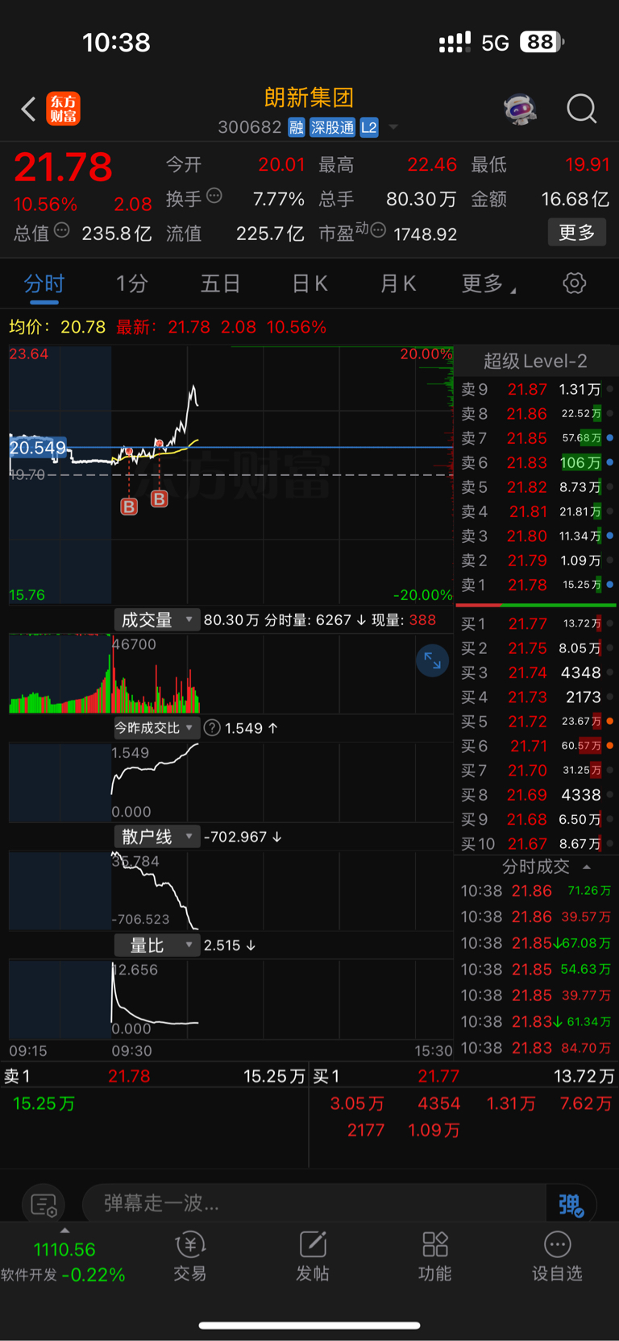Toggle the 弹 danmaku button
This screenshot has width=619, height=1341.
(571, 1205)
